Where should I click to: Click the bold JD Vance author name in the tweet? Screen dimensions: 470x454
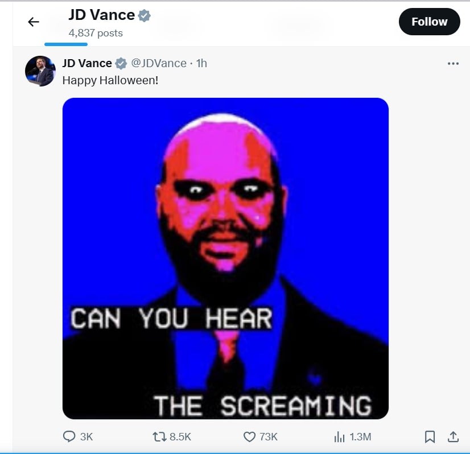tap(87, 63)
